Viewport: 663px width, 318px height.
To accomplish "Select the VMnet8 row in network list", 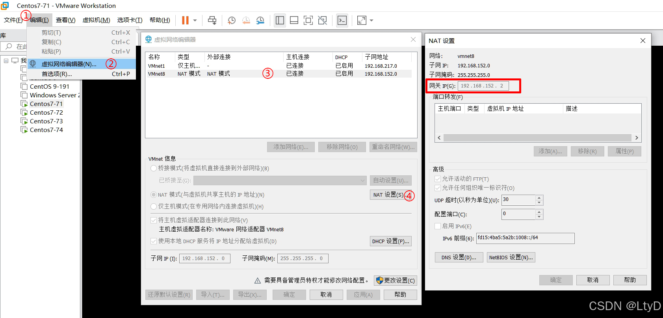I will (279, 74).
